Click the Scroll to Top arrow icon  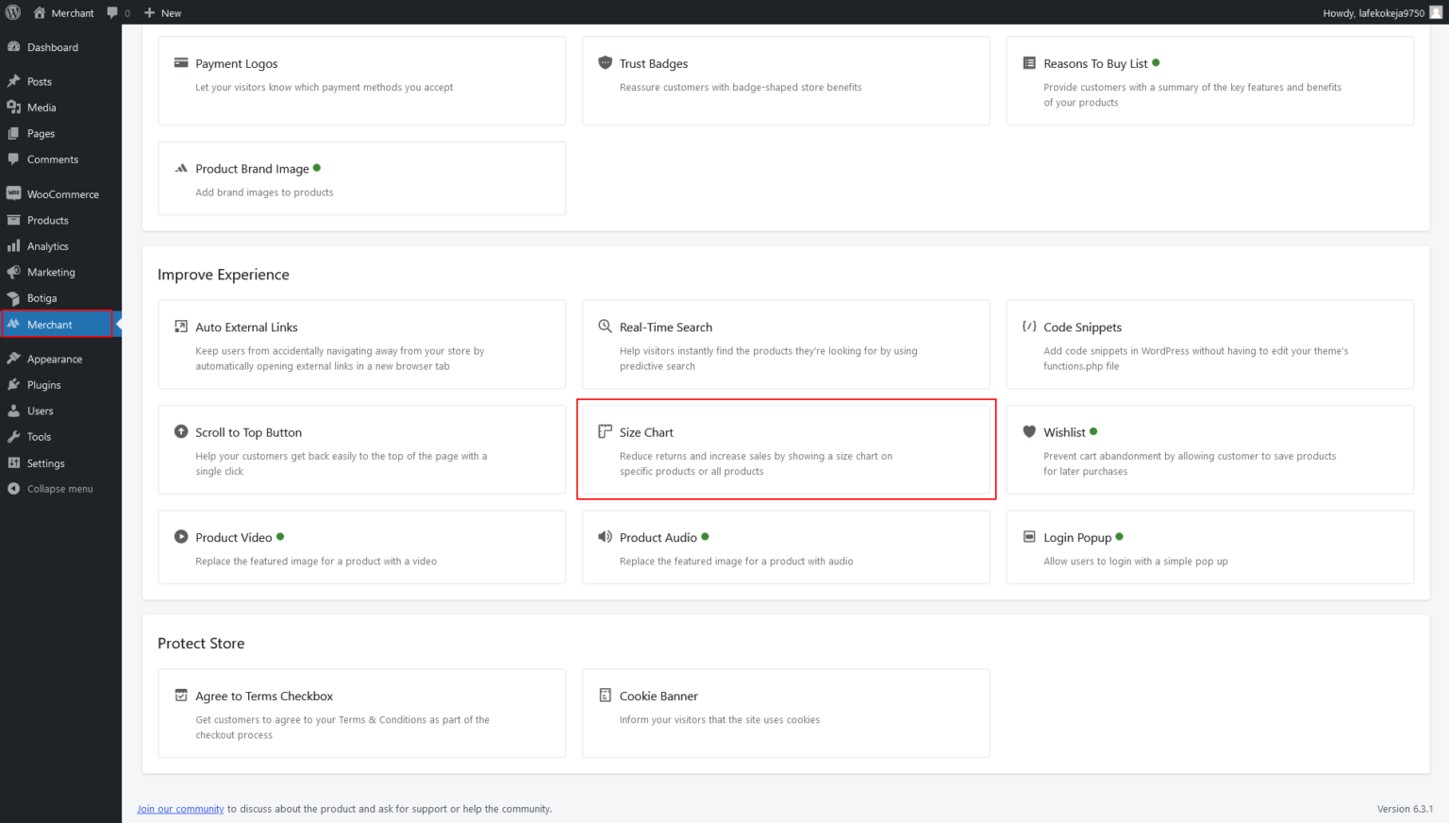181,431
